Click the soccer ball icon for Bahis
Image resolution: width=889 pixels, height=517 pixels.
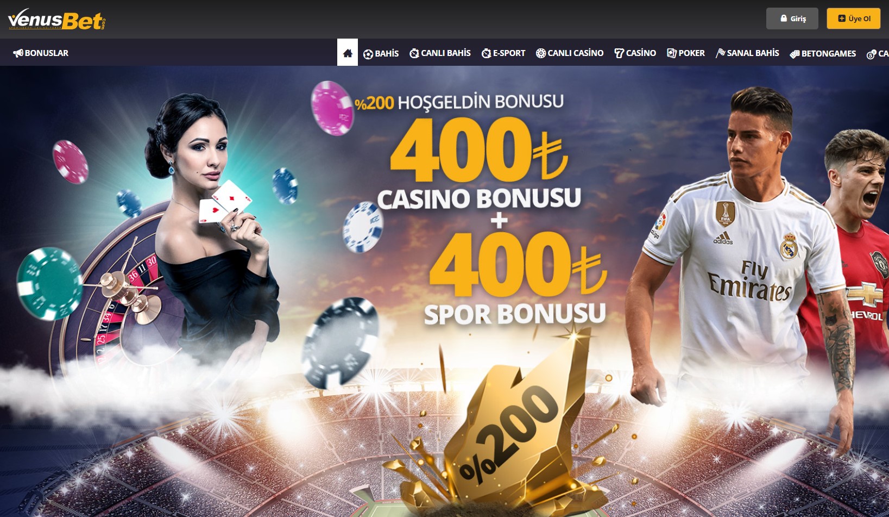click(x=368, y=54)
